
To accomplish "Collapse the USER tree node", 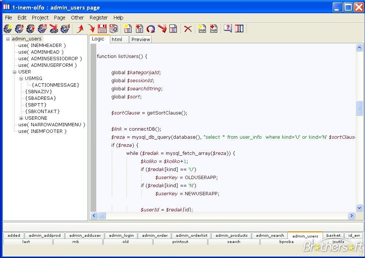I will coord(14,72).
